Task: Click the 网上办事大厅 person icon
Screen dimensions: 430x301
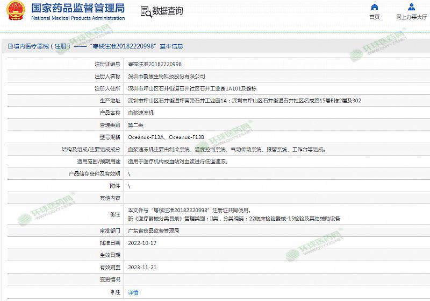Action: coord(412,7)
